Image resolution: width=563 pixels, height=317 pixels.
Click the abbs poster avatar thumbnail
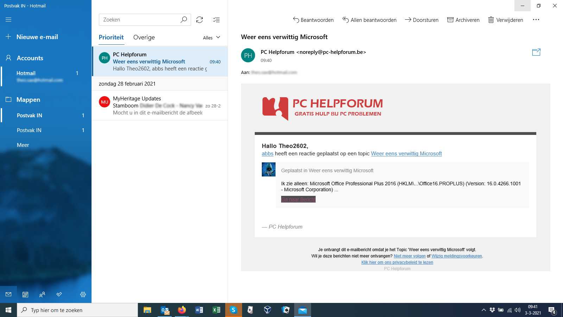click(x=268, y=169)
